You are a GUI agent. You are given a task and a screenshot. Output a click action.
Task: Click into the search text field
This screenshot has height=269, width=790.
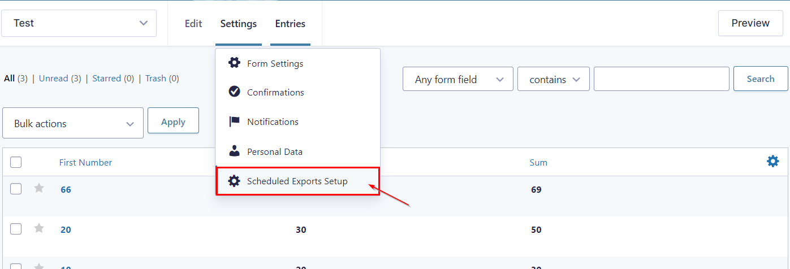pyautogui.click(x=662, y=79)
